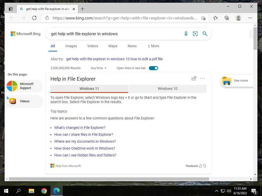Submit query with magnifier search icon
Viewport: 262px width, 196px height.
[x=205, y=34]
